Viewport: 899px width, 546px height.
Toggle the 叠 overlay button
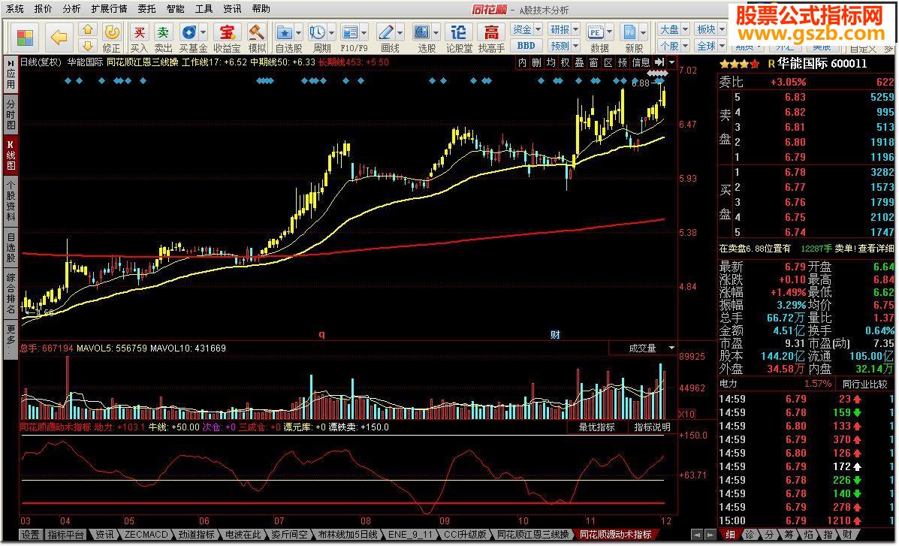[579, 62]
